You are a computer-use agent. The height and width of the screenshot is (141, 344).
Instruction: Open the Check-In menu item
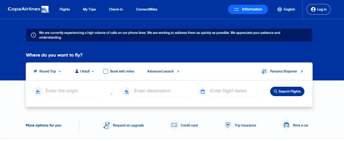[116, 9]
